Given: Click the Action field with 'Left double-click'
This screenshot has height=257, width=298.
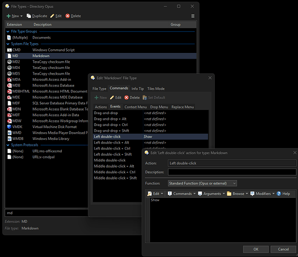Looking at the screenshot, I should (232, 163).
